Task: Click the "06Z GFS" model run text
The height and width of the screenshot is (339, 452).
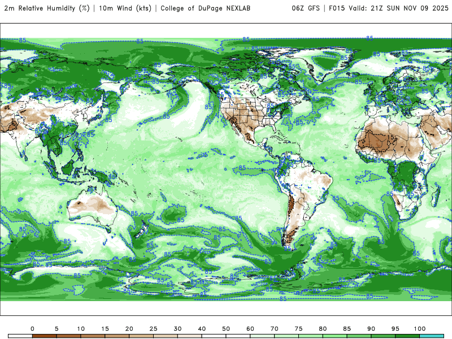Action: click(x=306, y=8)
